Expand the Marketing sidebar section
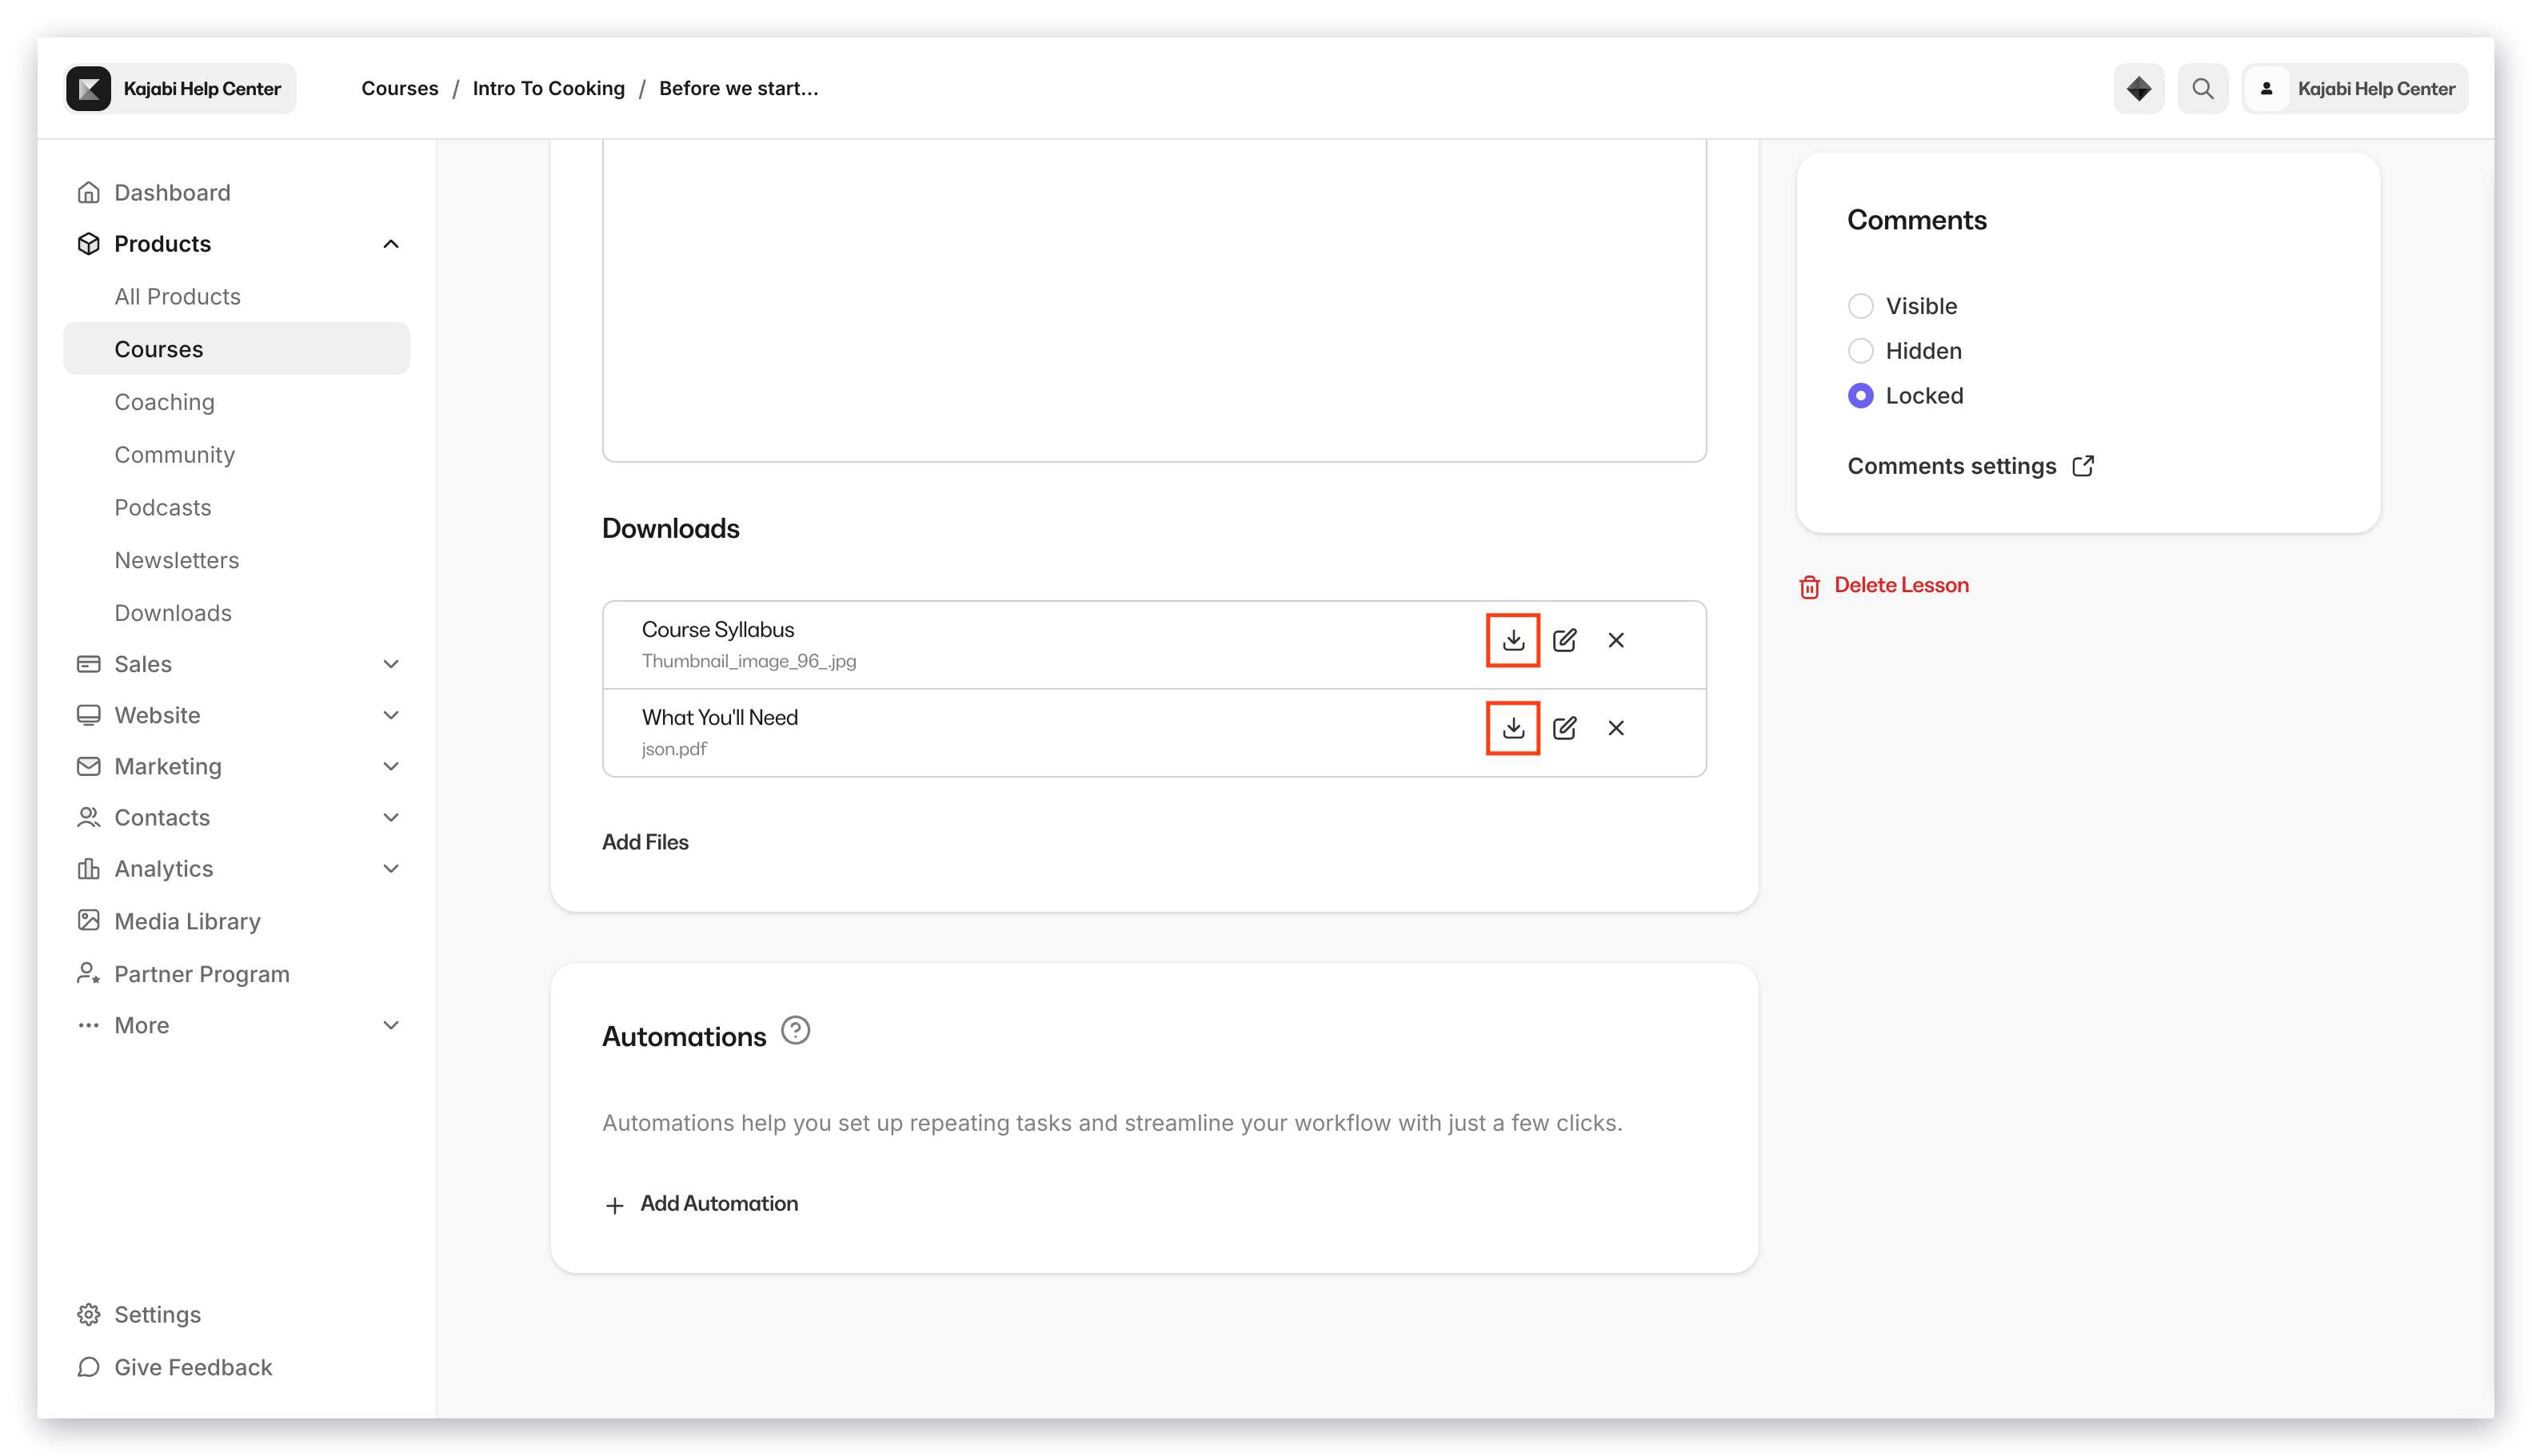The image size is (2532, 1456). click(x=390, y=766)
